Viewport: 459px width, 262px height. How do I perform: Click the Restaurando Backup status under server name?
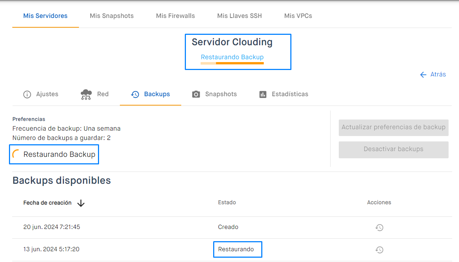(232, 57)
